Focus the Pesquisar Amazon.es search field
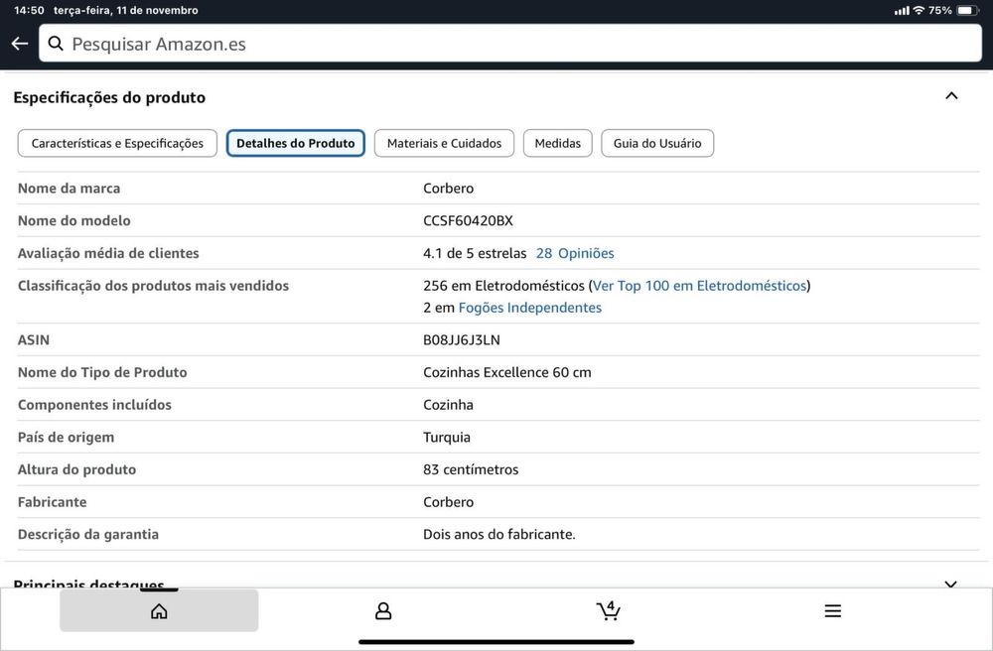 coord(510,44)
